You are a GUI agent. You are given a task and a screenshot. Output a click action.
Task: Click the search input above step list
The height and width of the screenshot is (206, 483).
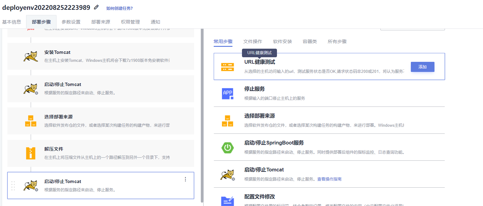click(x=412, y=29)
